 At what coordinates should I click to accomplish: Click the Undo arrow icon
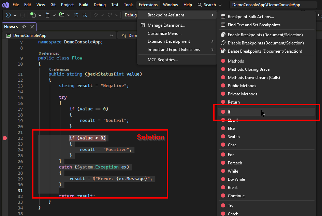tap(96, 15)
